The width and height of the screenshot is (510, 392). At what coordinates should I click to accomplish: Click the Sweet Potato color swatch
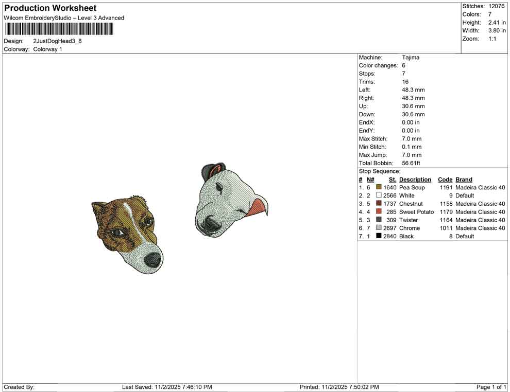click(379, 211)
